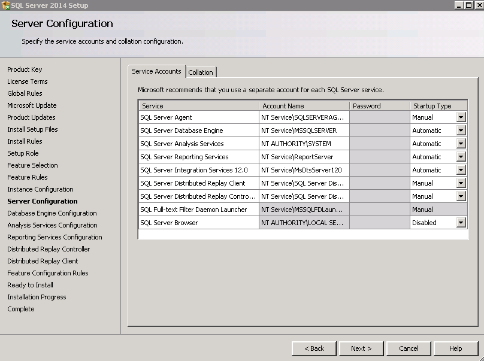This screenshot has width=484, height=361.
Task: Open Startup Type dropdown for Reporting Services
Action: pyautogui.click(x=461, y=157)
